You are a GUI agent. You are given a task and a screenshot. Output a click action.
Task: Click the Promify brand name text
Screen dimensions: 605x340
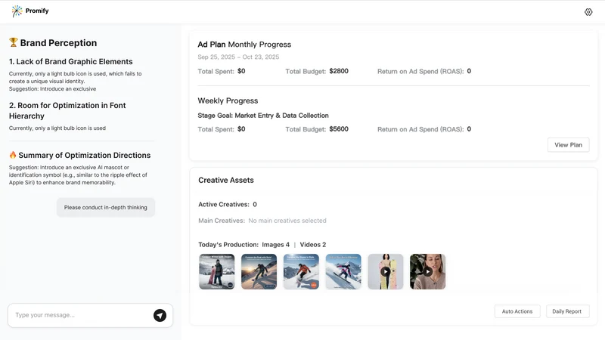(x=37, y=11)
